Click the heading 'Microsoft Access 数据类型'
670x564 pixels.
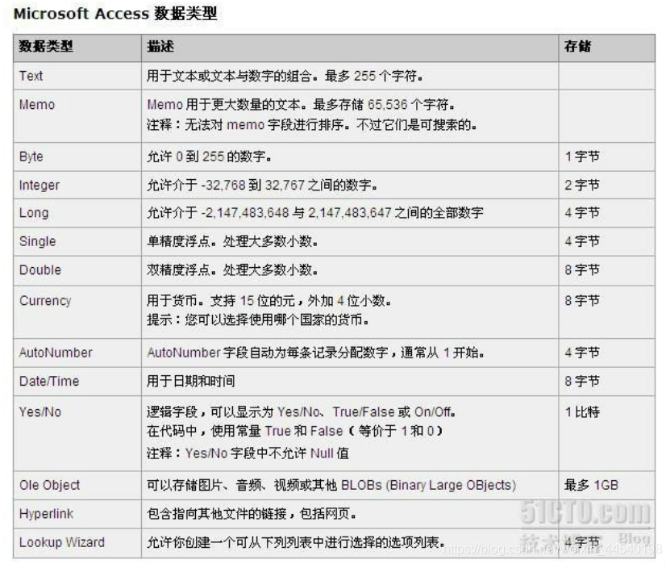115,14
